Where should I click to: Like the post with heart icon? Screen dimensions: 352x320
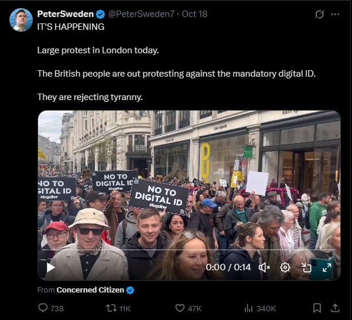point(180,308)
